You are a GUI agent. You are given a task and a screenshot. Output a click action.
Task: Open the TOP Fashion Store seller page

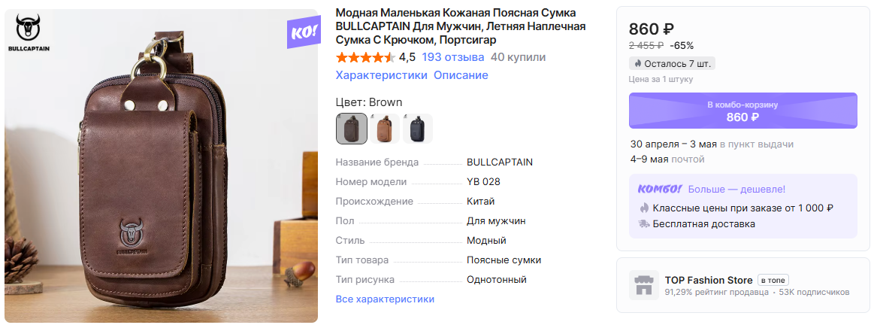point(709,280)
